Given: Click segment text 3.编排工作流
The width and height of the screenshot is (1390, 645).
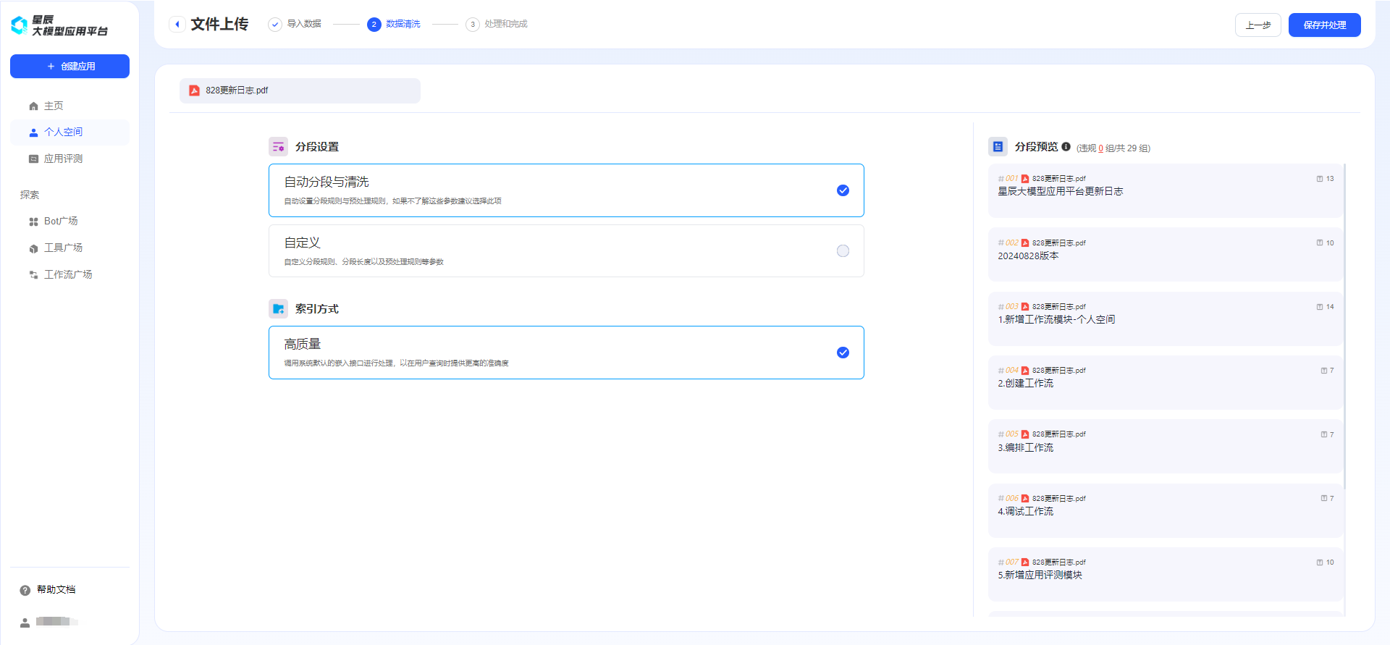Looking at the screenshot, I should coord(1025,448).
